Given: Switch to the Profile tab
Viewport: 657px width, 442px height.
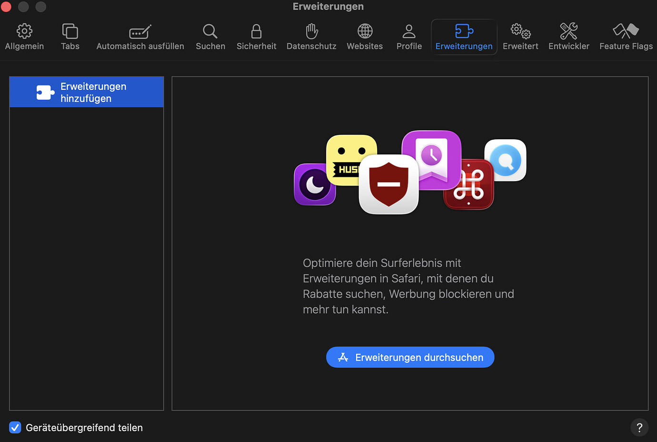Looking at the screenshot, I should tap(409, 37).
